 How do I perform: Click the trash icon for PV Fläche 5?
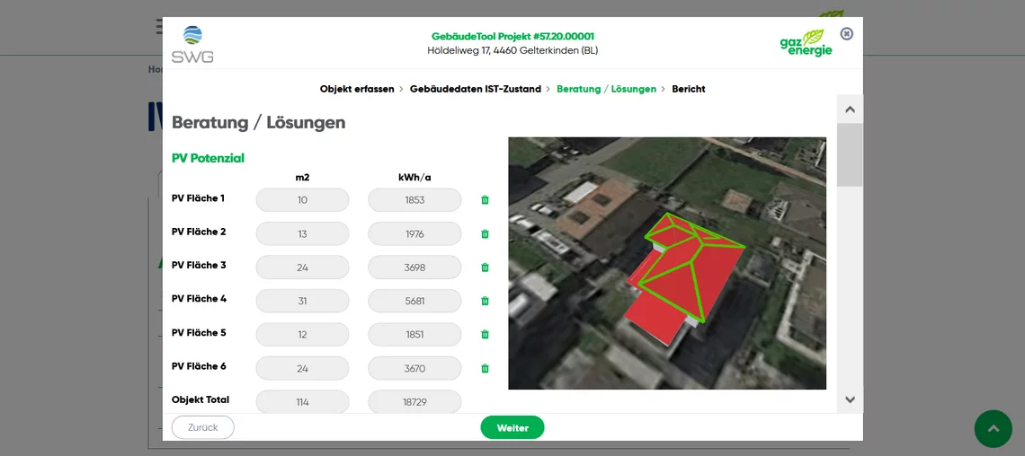(485, 334)
